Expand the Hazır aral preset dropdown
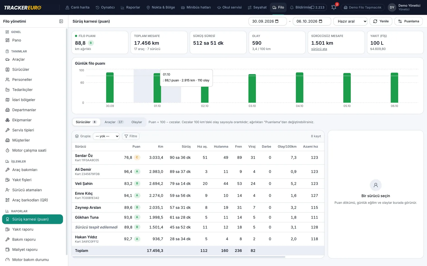Image resolution: width=427 pixels, height=266 pixels. 350,21
